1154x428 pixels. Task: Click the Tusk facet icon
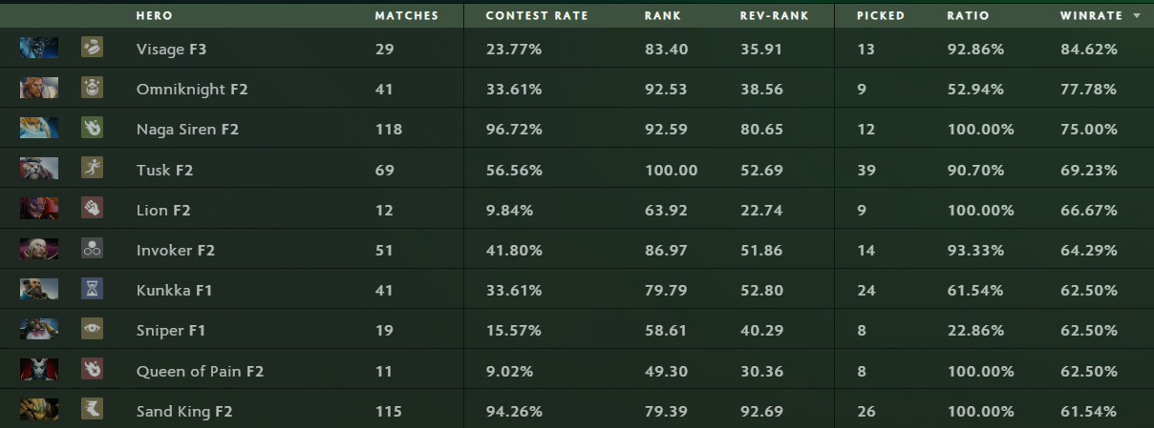92,169
